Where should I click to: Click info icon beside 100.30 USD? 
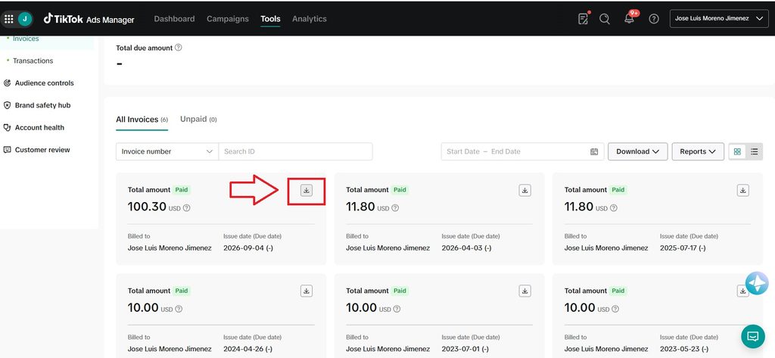point(186,208)
